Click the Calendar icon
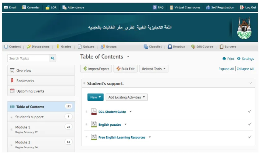Image resolution: width=259 pixels, height=153 pixels. pos(24,7)
